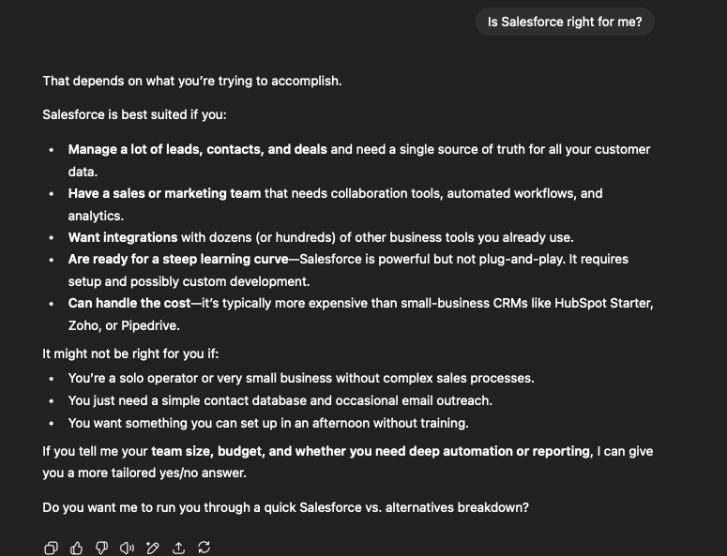Click the bold 'Can handle the cost' text
This screenshot has width=727, height=556.
point(129,303)
